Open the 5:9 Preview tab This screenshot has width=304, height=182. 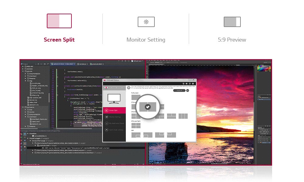(x=232, y=29)
